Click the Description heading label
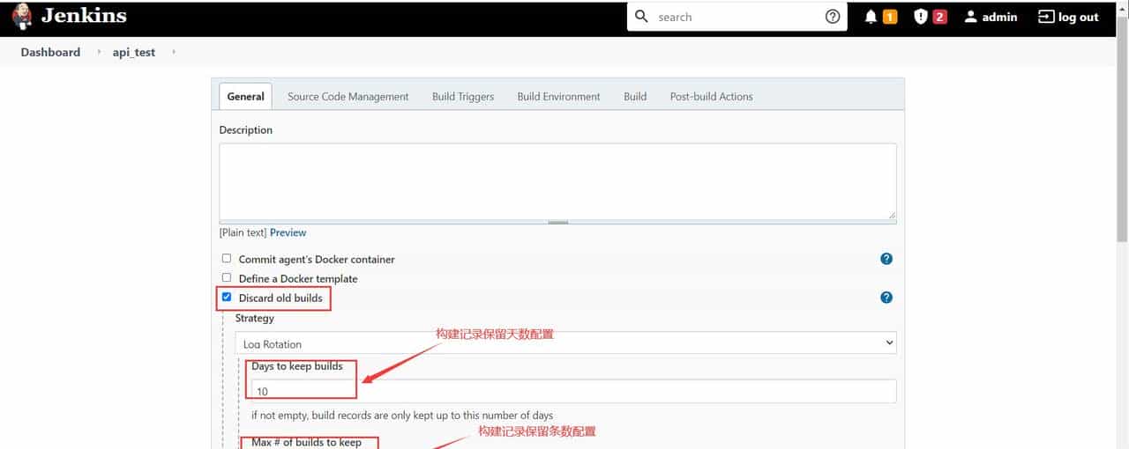Image resolution: width=1129 pixels, height=449 pixels. (246, 129)
